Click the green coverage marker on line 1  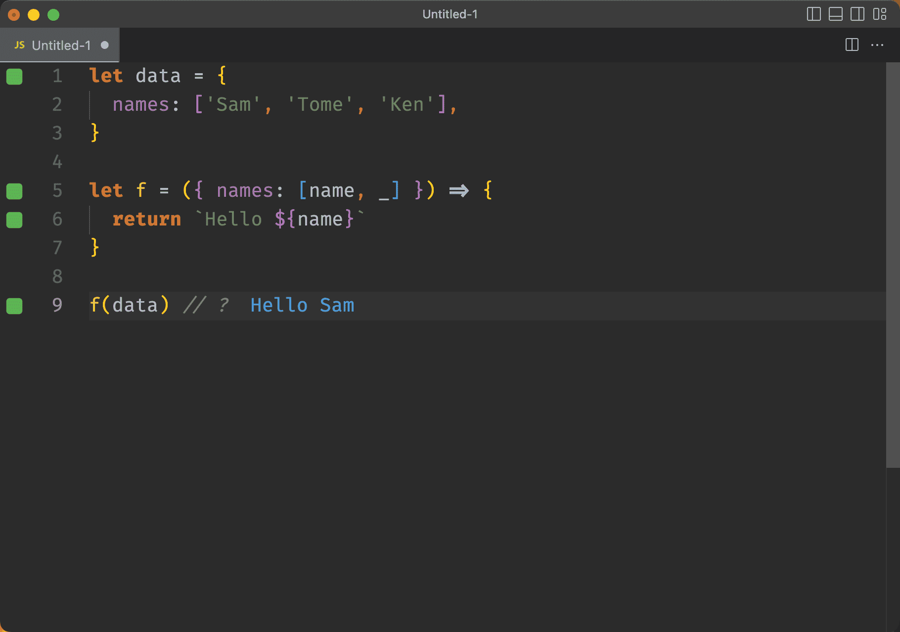point(14,77)
